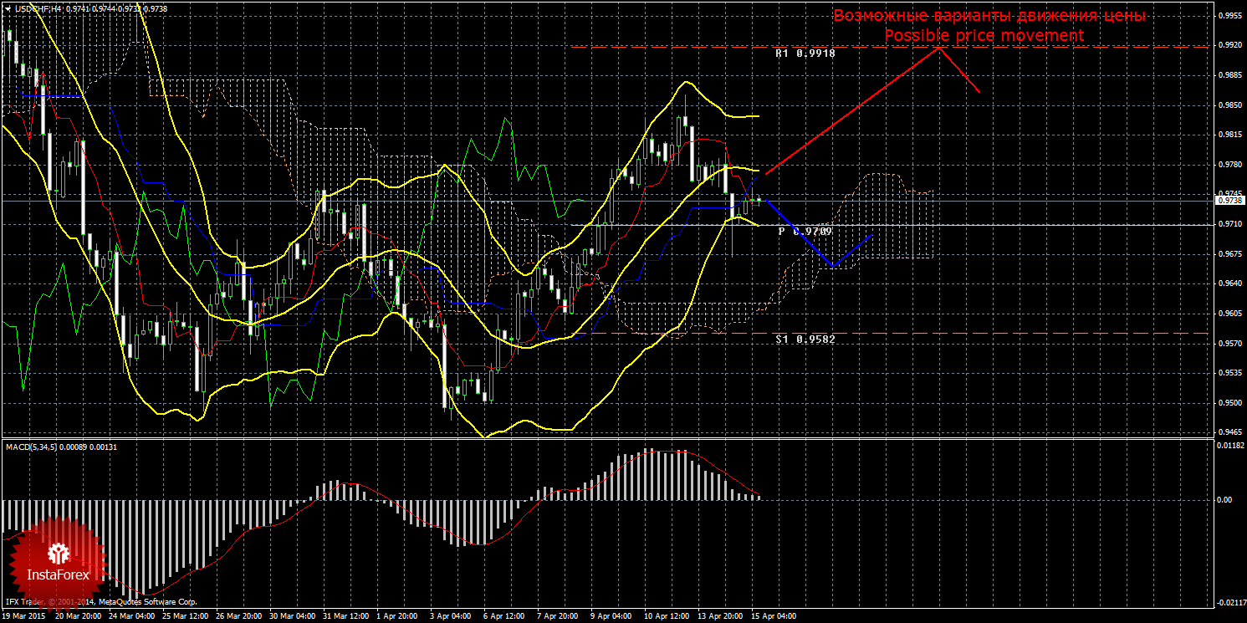Click the InstaForex logo badge

tap(58, 561)
